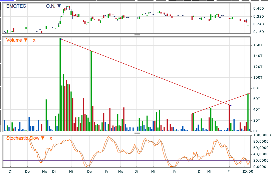The image size is (276, 176).
Task: Click the 0,320 price axis value
Action: pos(259,16)
